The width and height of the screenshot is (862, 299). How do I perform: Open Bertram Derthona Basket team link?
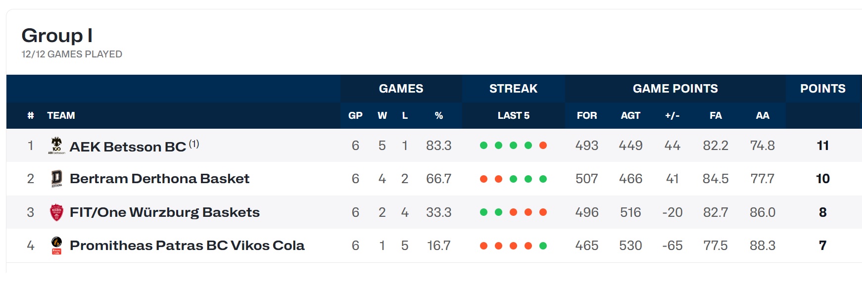[x=159, y=179]
